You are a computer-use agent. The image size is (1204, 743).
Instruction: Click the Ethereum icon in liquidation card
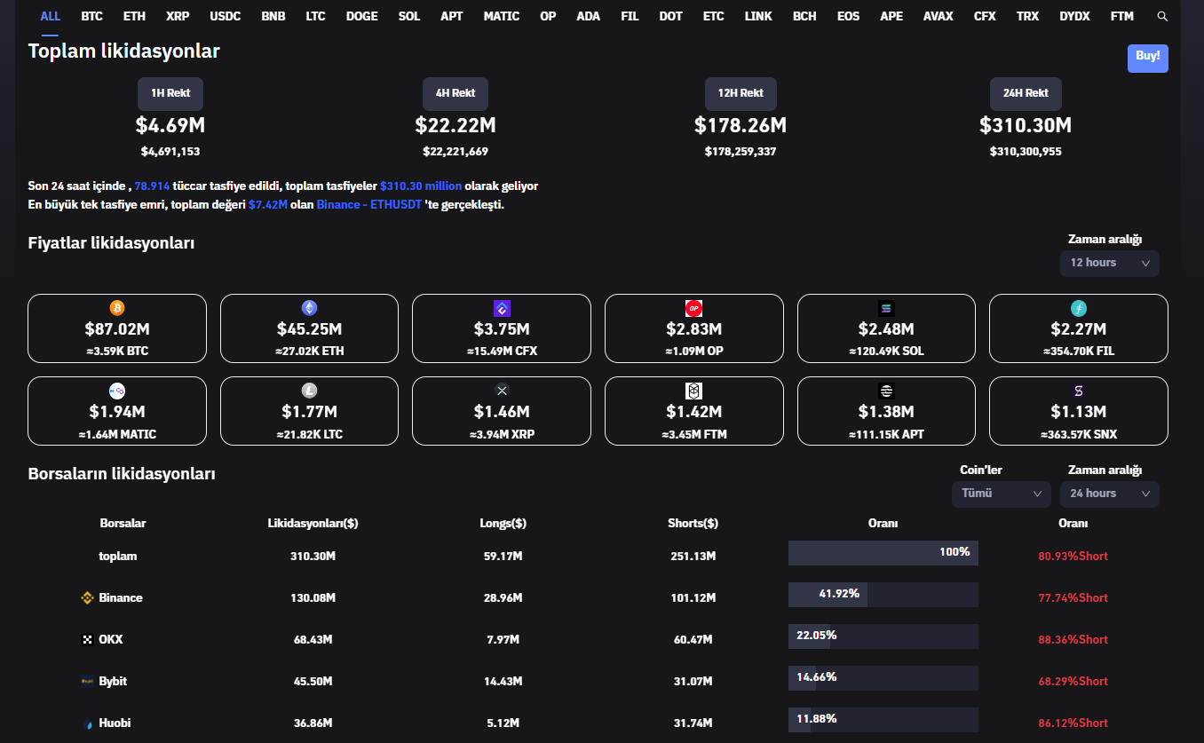[x=309, y=308]
